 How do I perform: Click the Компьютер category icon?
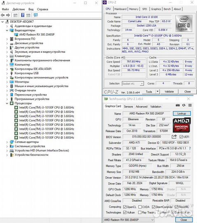point(12,64)
